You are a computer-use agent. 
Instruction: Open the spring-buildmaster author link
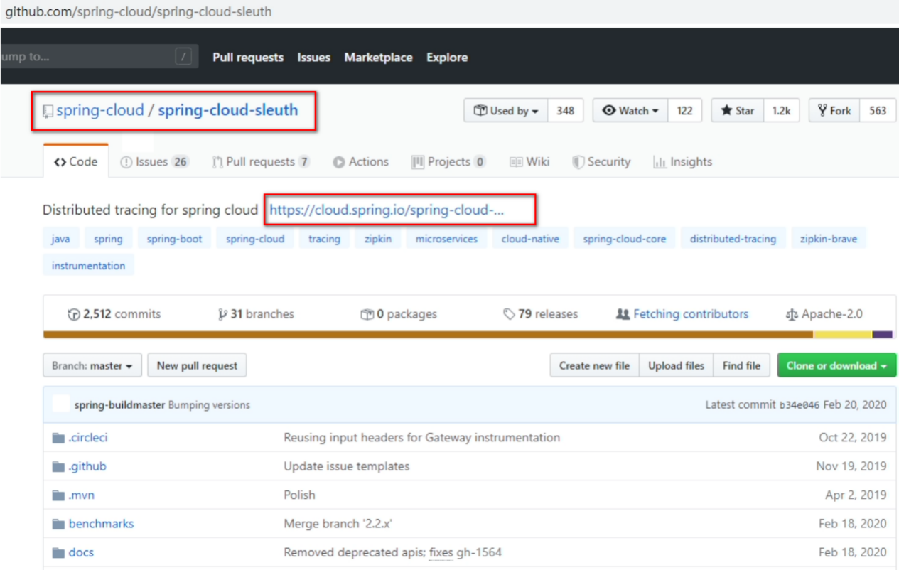pyautogui.click(x=120, y=405)
